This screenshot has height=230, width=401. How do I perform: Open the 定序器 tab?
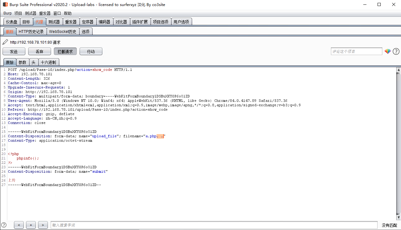tap(87, 22)
